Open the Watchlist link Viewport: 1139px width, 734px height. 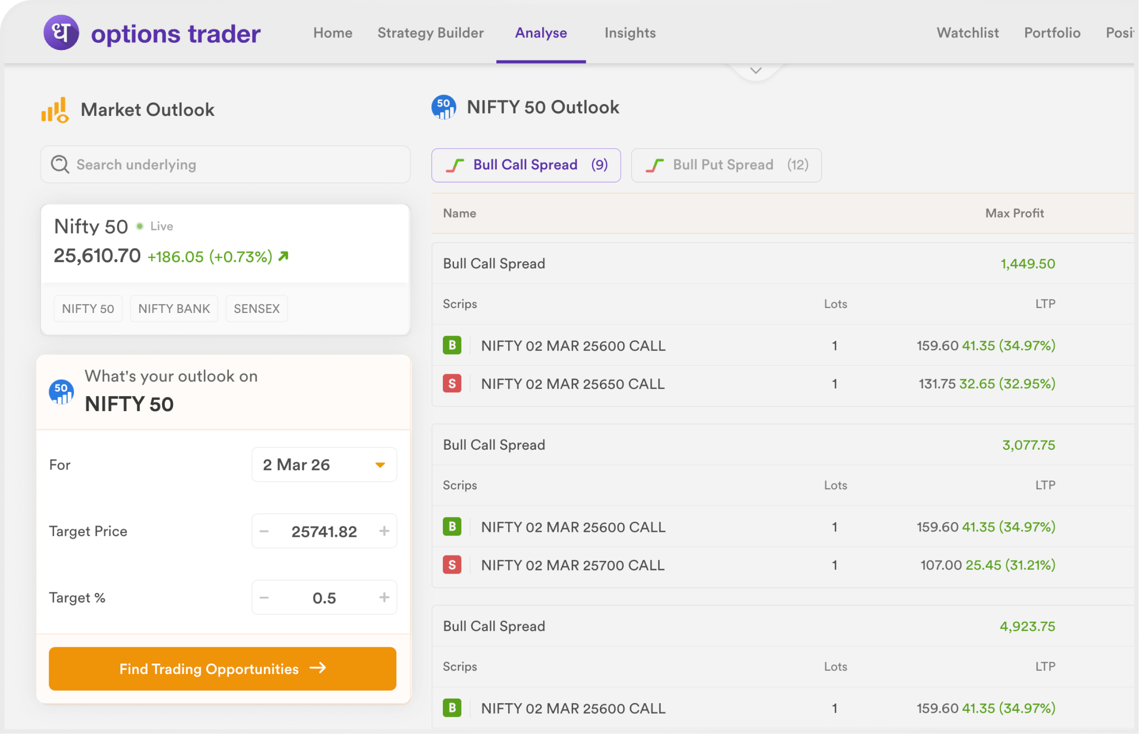[x=967, y=33]
